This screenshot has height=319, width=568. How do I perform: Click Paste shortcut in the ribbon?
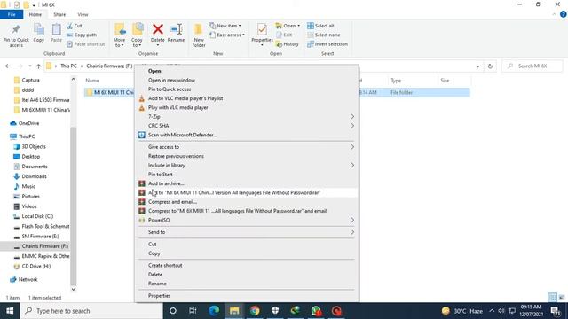coord(86,44)
